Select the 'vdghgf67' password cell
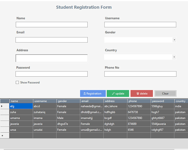 [x=163, y=130]
